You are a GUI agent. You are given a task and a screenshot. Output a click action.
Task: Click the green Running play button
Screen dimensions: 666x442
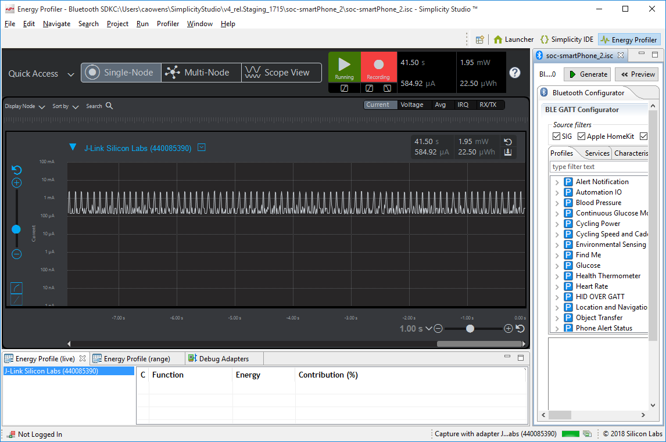point(344,66)
